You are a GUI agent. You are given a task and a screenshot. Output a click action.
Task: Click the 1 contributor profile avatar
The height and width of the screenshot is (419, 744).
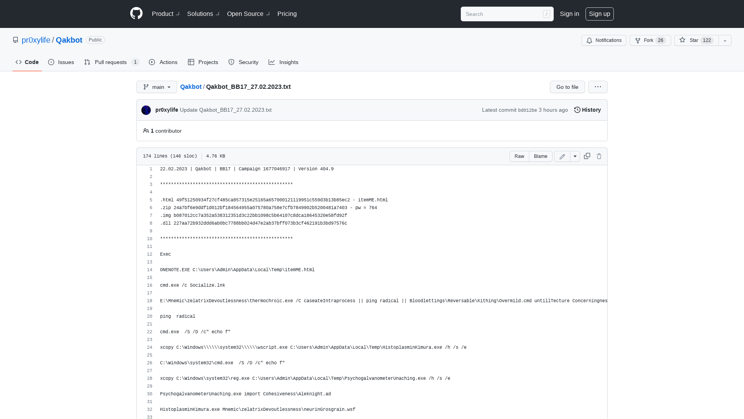pos(146,130)
